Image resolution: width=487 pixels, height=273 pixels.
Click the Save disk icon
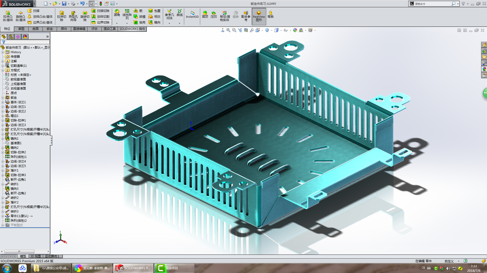(x=64, y=4)
